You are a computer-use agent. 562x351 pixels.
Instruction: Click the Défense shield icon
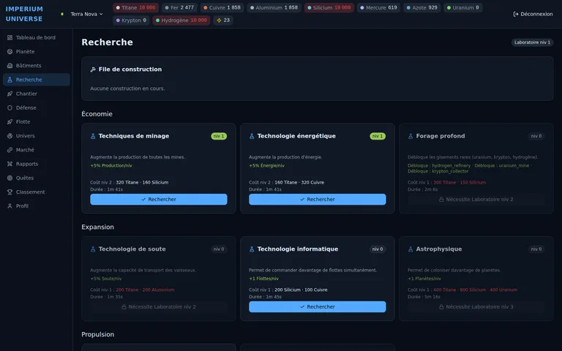10,107
